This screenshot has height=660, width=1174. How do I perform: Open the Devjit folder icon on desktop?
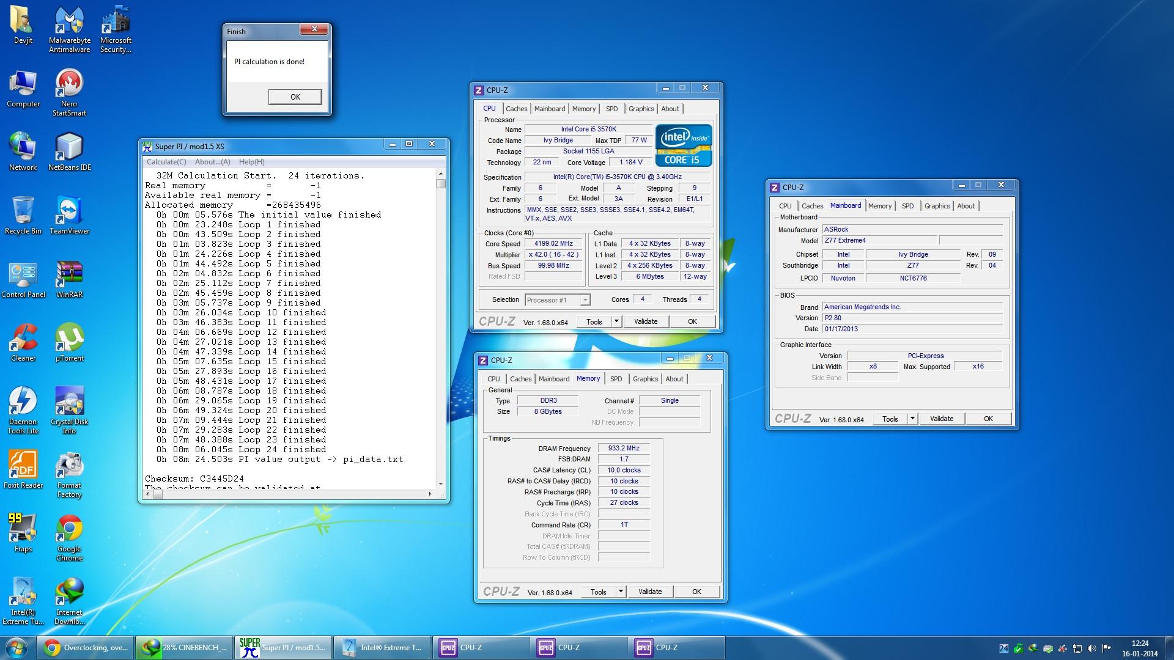23,24
